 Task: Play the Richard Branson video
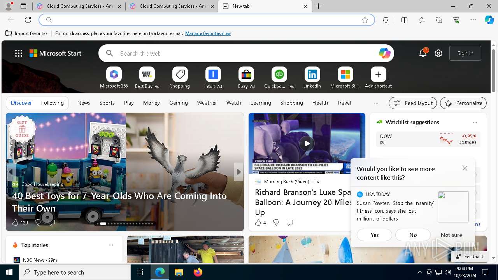tap(307, 143)
